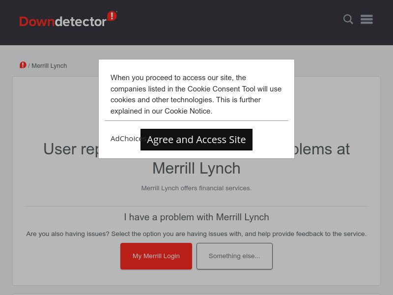The image size is (393, 295).
Task: Report a My Merrill Login problem
Action: (156, 256)
